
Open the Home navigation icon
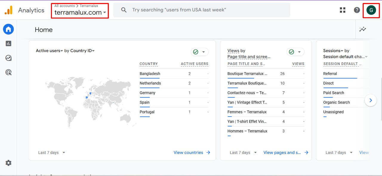8,29
